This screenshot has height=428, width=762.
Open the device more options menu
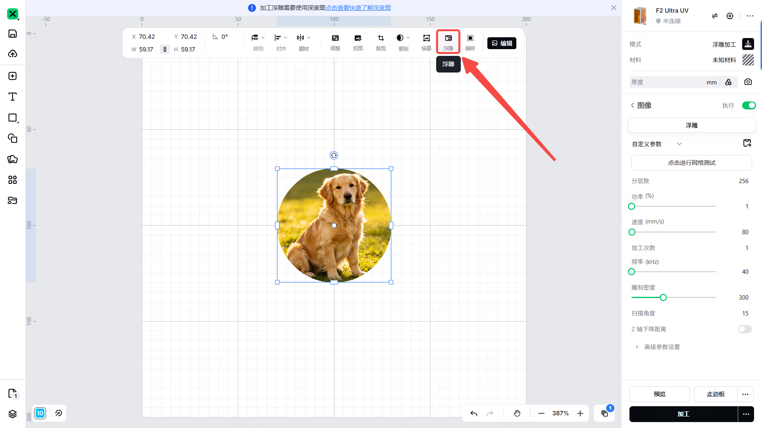(x=750, y=16)
